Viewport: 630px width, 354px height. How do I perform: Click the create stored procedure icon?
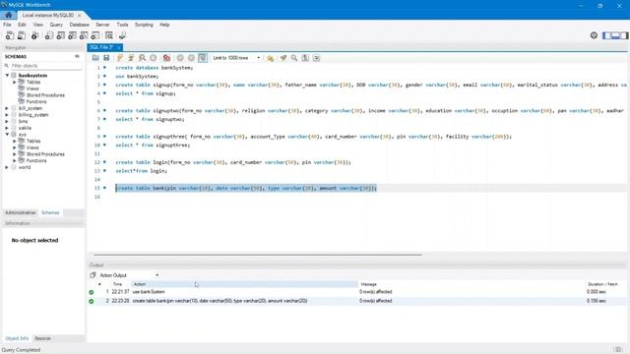pyautogui.click(x=84, y=35)
